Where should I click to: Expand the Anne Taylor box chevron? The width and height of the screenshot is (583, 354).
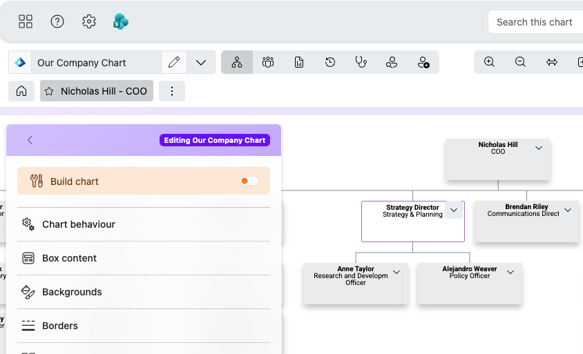pos(396,273)
